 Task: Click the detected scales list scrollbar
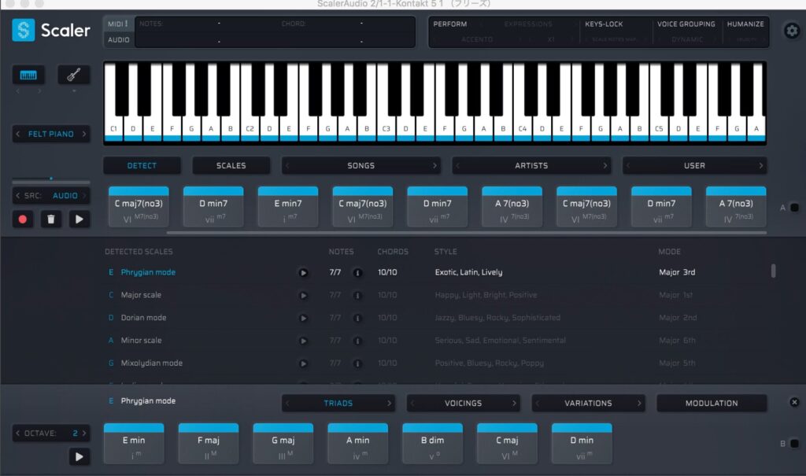(773, 271)
